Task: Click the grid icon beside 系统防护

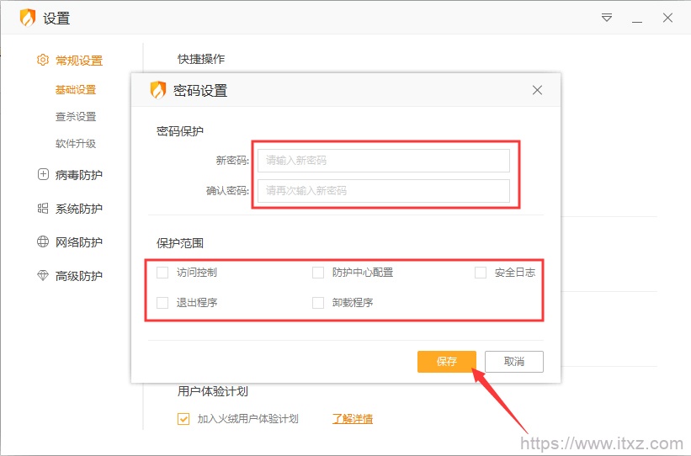Action: 43,208
